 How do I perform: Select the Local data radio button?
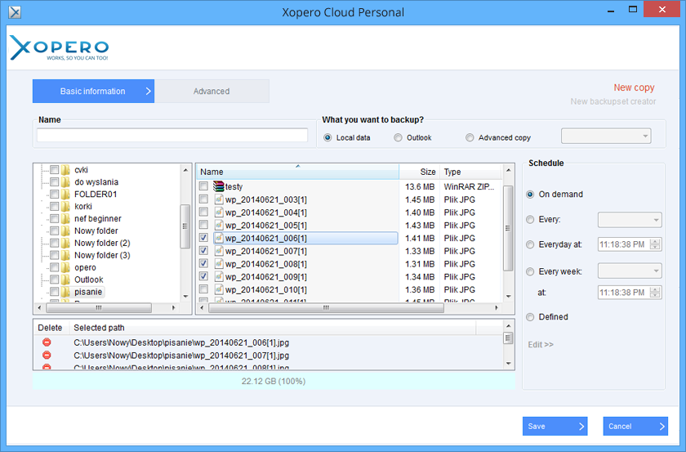pyautogui.click(x=327, y=138)
